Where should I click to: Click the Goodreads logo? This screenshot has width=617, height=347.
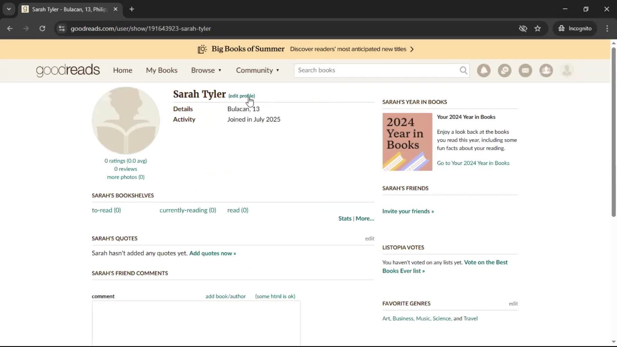(68, 70)
